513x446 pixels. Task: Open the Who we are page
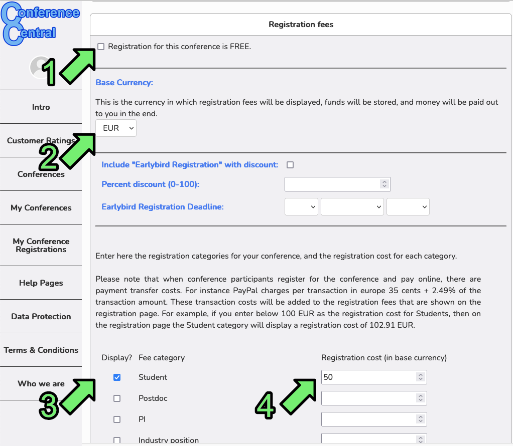pos(41,383)
